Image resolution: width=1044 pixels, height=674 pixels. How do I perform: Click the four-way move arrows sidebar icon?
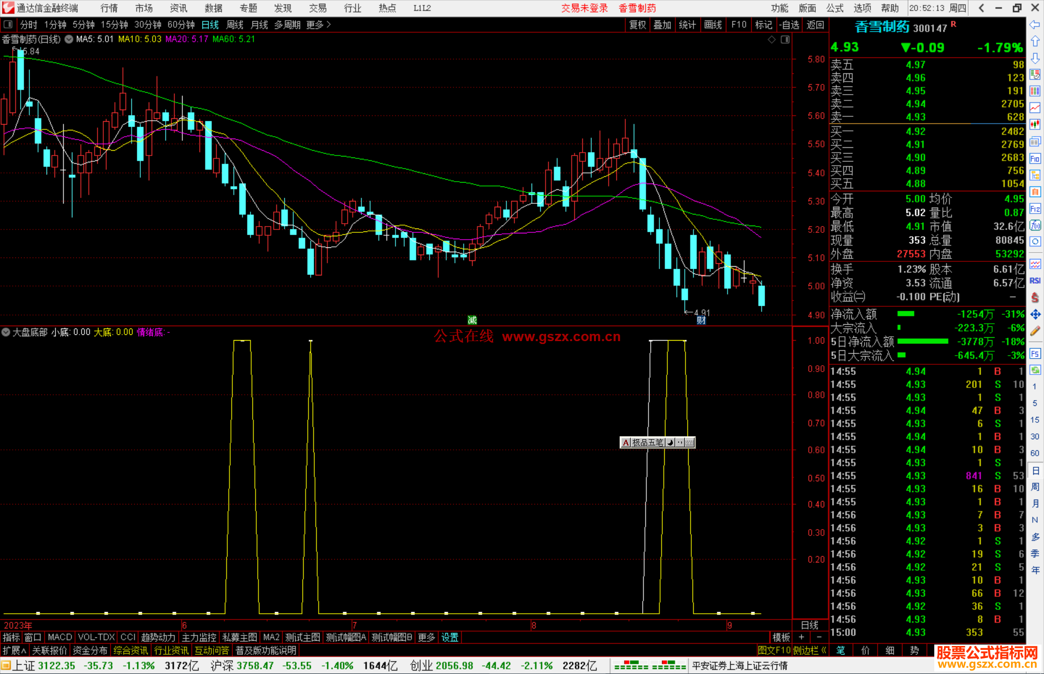[1035, 315]
